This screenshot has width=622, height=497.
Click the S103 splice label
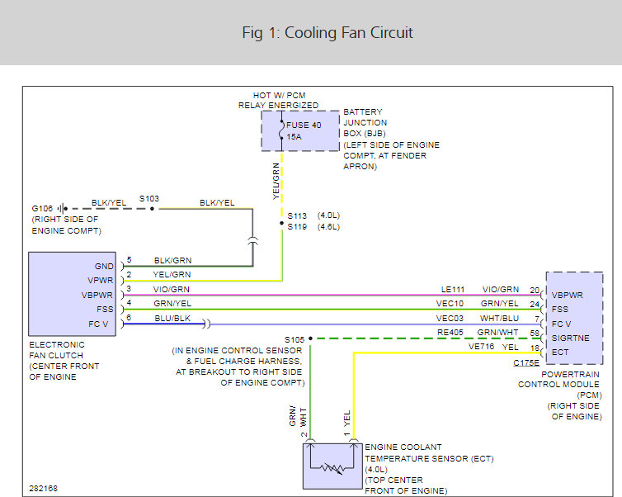(x=148, y=198)
